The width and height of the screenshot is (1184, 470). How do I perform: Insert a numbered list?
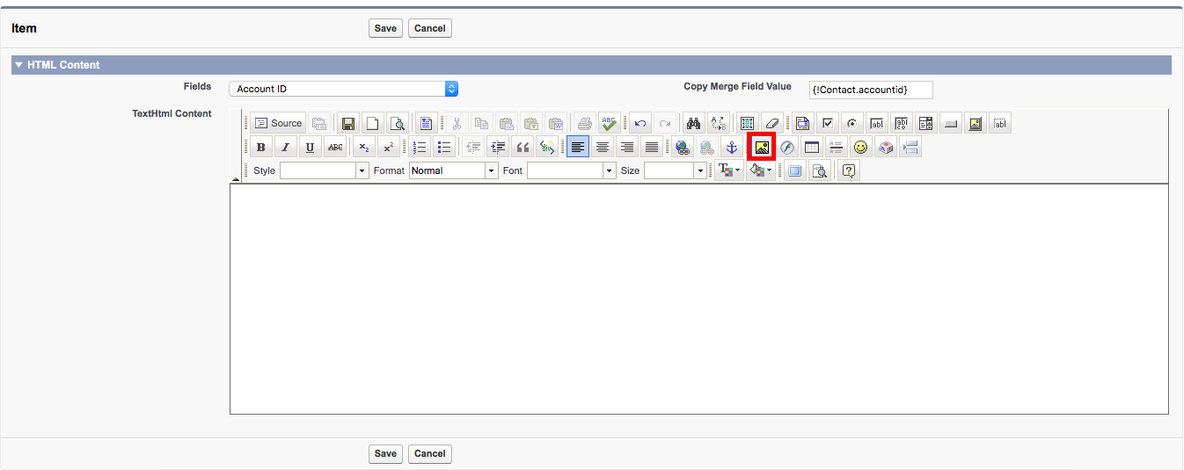coord(419,147)
